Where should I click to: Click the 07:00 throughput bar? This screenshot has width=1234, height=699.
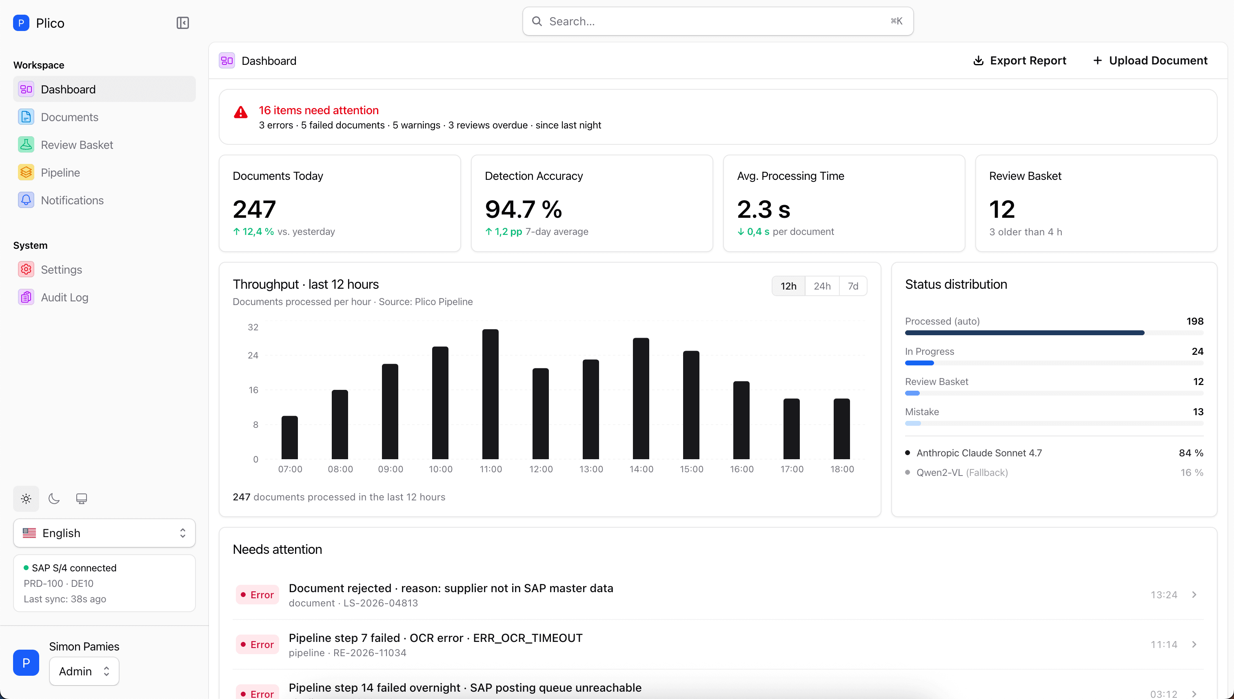(x=290, y=437)
